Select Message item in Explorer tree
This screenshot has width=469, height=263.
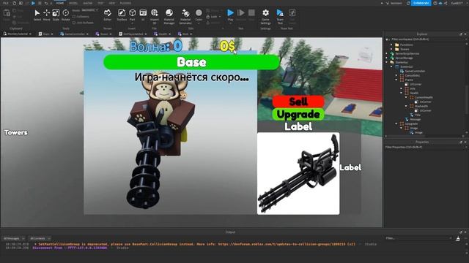point(416,119)
